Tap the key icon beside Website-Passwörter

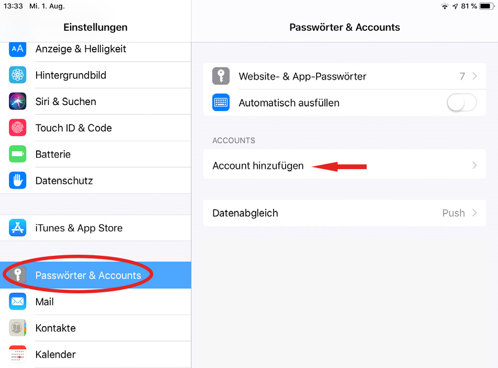pyautogui.click(x=221, y=76)
